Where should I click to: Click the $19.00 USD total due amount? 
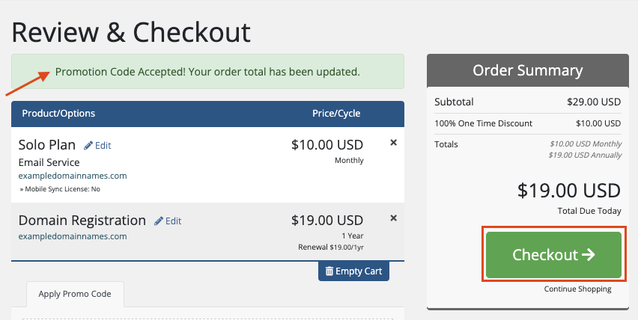pos(569,191)
